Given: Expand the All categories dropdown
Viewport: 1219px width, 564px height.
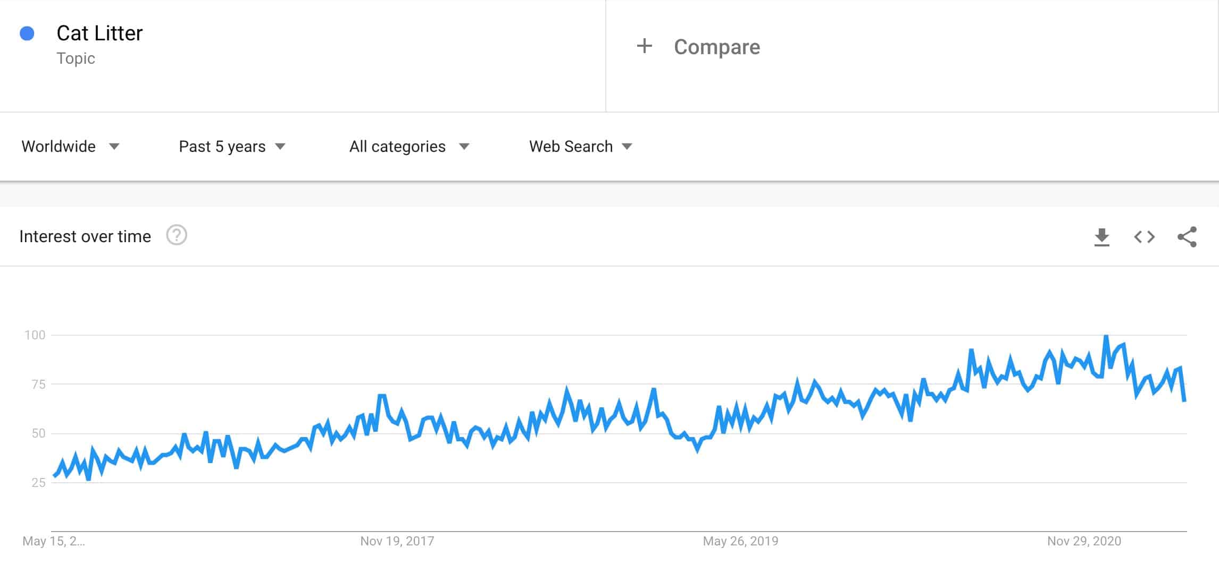Looking at the screenshot, I should (x=409, y=147).
